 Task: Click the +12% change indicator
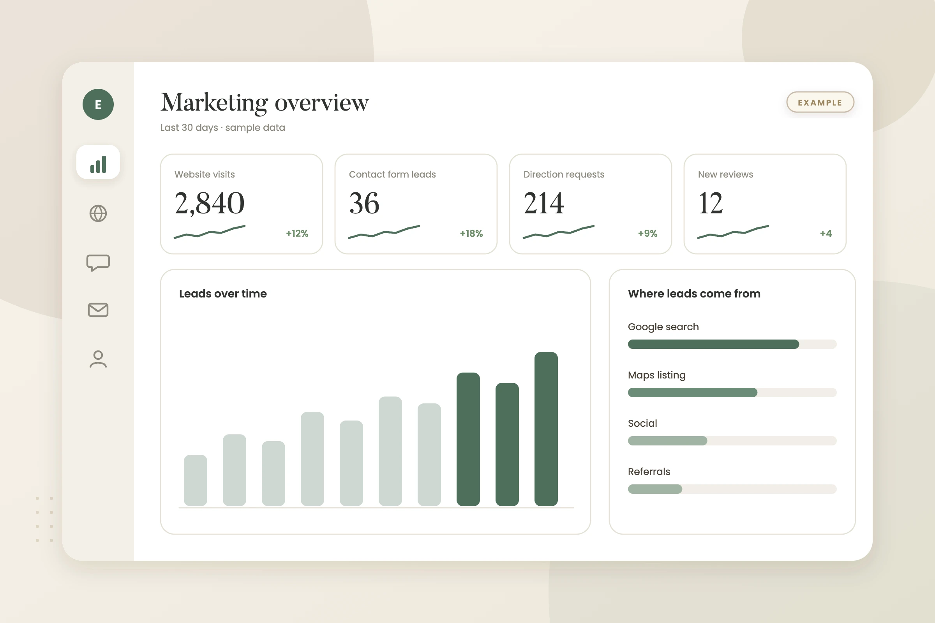click(297, 233)
